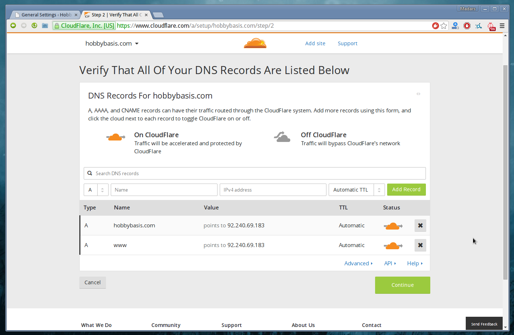The image size is (514, 335).
Task: Expand the Help section
Action: 415,263
